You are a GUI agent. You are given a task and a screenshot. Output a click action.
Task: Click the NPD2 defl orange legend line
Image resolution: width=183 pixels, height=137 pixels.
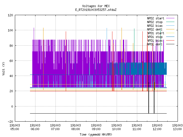tap(170, 29)
